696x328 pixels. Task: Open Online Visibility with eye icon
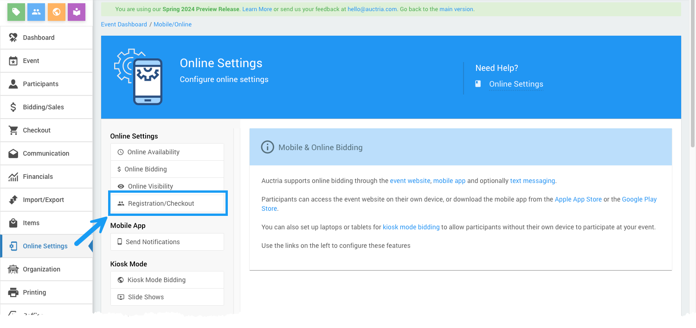(x=150, y=186)
